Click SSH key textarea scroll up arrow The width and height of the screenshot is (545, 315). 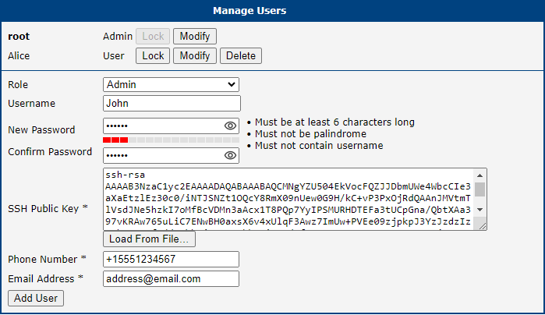tap(480, 175)
